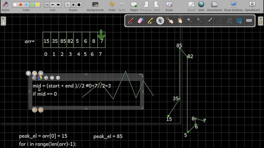
Task: Click the green down arrow above array
Action: coord(101,35)
